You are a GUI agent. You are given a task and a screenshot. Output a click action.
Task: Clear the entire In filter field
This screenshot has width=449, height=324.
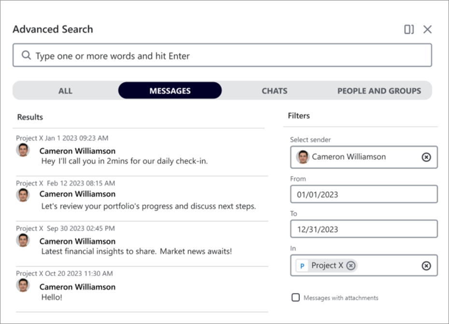coord(426,266)
